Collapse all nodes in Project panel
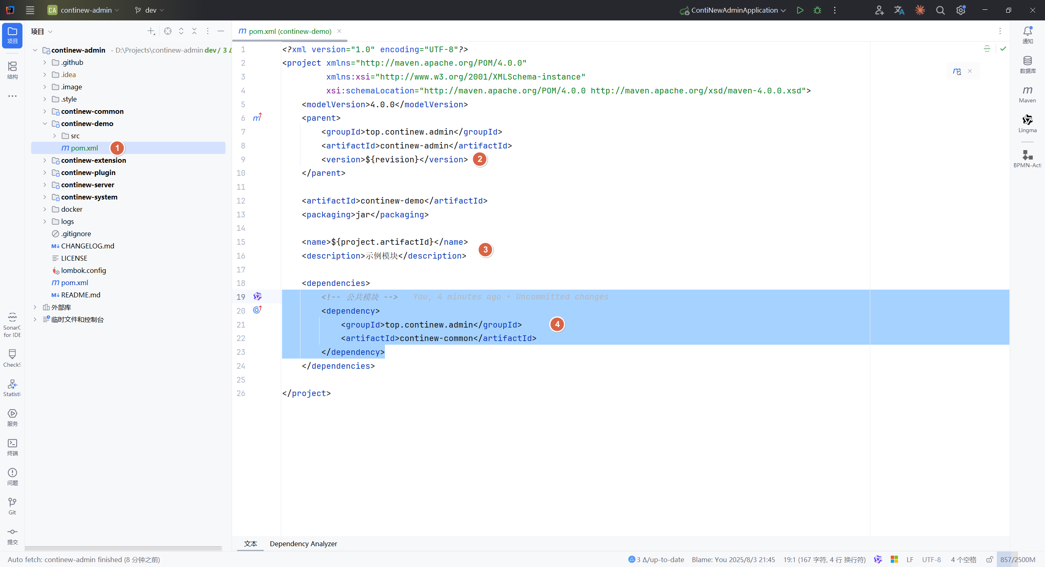The image size is (1045, 567). [194, 31]
